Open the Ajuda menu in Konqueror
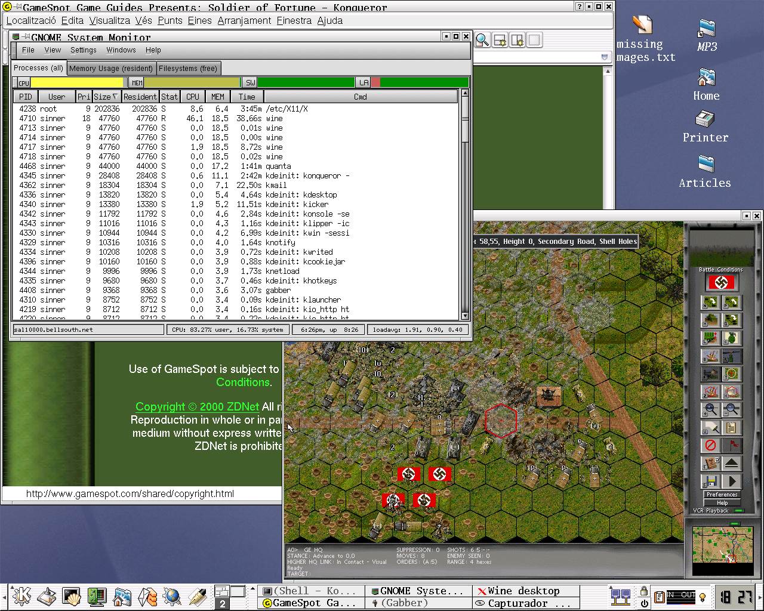The width and height of the screenshot is (764, 611). pyautogui.click(x=329, y=20)
